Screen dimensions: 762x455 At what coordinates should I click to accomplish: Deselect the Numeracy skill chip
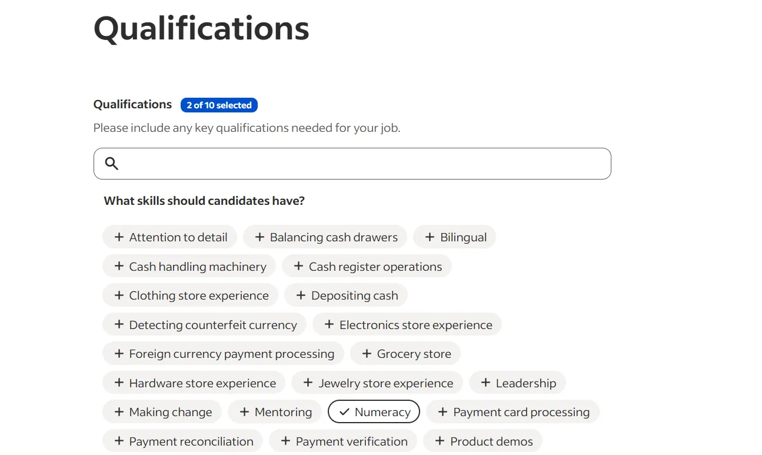[374, 411]
